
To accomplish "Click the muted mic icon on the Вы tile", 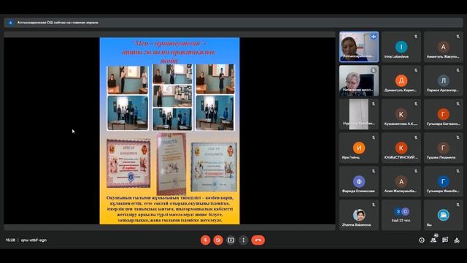I will (458, 205).
